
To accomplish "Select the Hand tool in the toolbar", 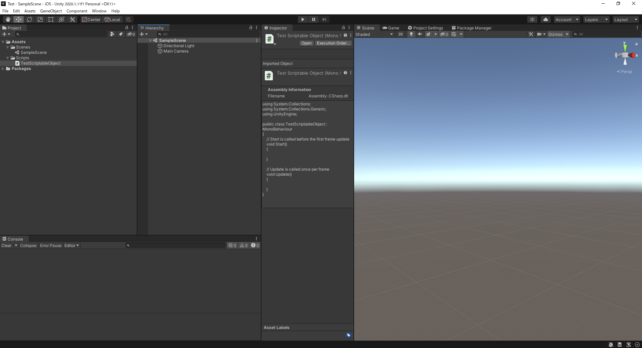I will (x=7, y=19).
